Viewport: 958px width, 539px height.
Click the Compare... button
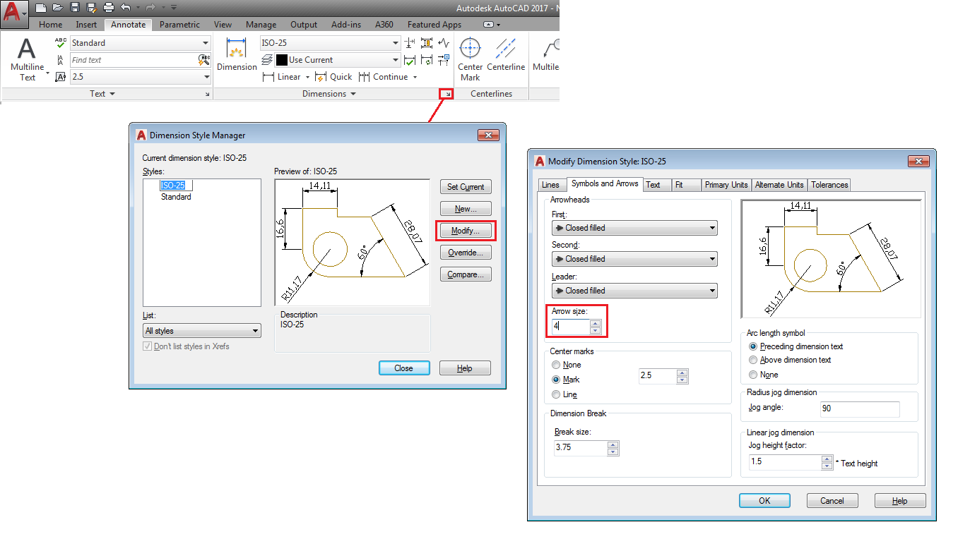click(466, 274)
